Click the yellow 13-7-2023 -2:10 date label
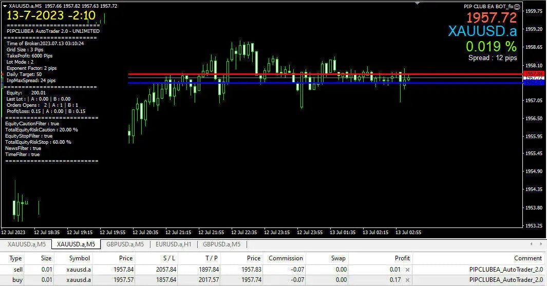Screen dimensions: 547x286 click(51, 15)
